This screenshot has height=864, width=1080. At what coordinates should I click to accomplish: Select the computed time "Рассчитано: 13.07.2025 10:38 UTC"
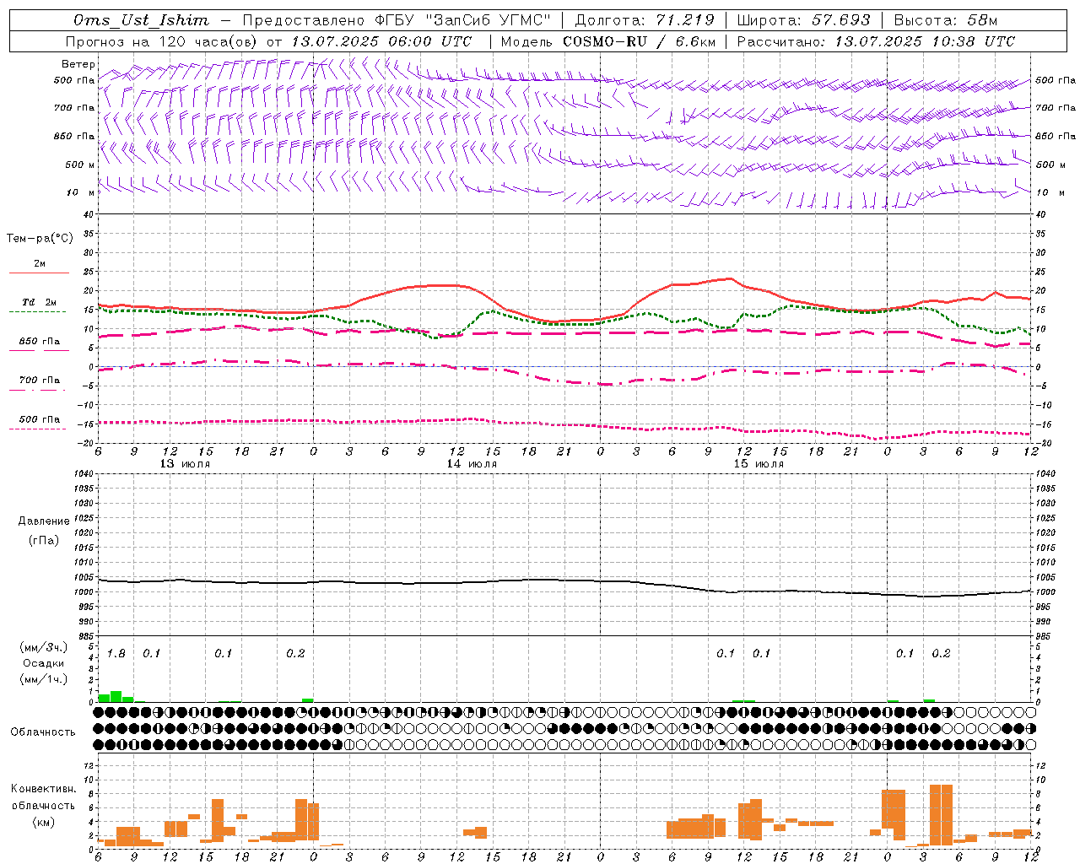(876, 41)
